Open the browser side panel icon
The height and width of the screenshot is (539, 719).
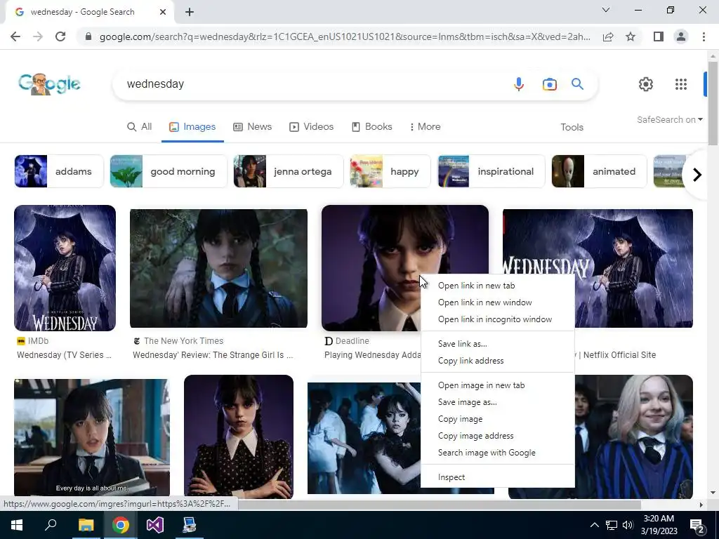tap(659, 36)
